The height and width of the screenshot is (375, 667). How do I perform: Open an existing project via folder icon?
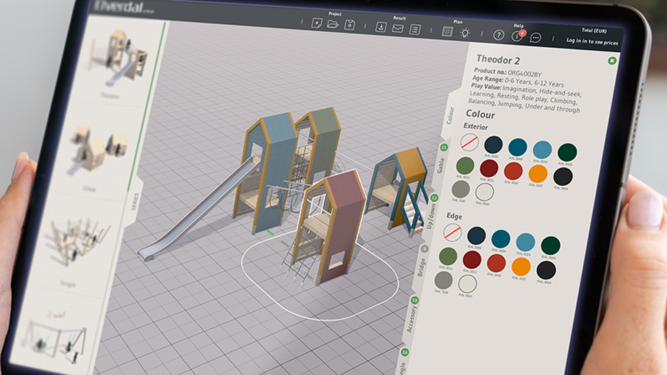[x=333, y=24]
